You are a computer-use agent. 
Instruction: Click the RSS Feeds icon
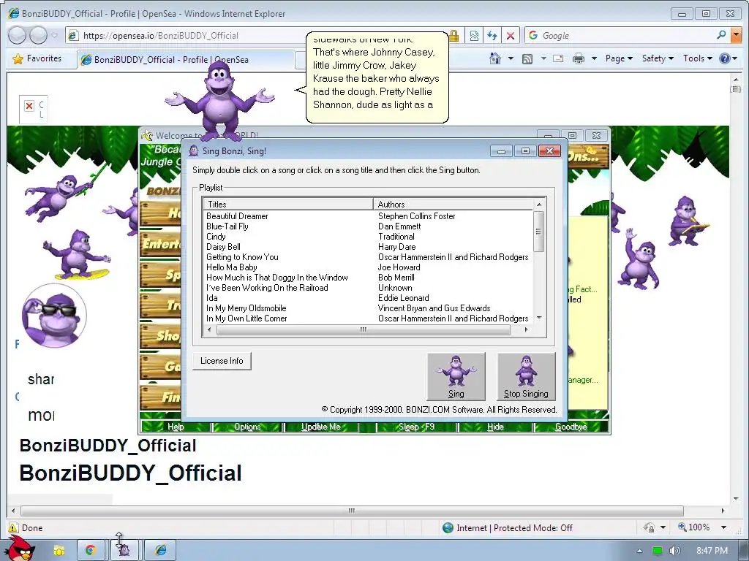(x=527, y=58)
